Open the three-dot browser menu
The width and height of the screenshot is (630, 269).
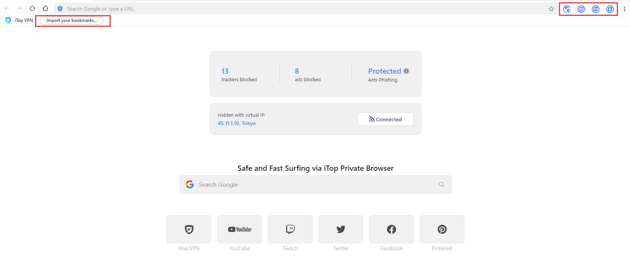624,9
